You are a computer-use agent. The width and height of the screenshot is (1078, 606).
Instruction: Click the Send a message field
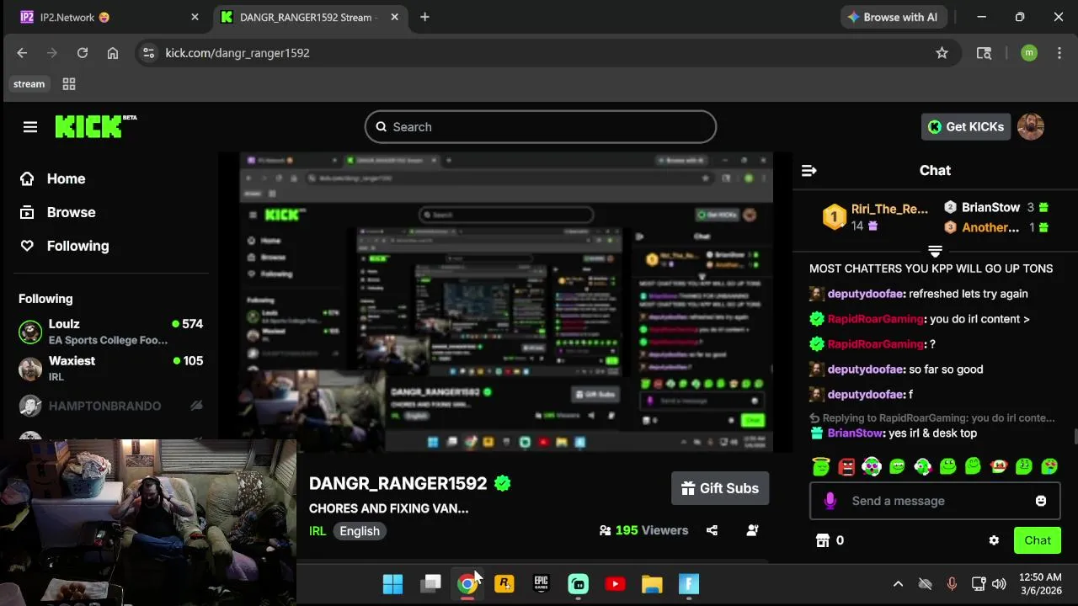click(935, 501)
